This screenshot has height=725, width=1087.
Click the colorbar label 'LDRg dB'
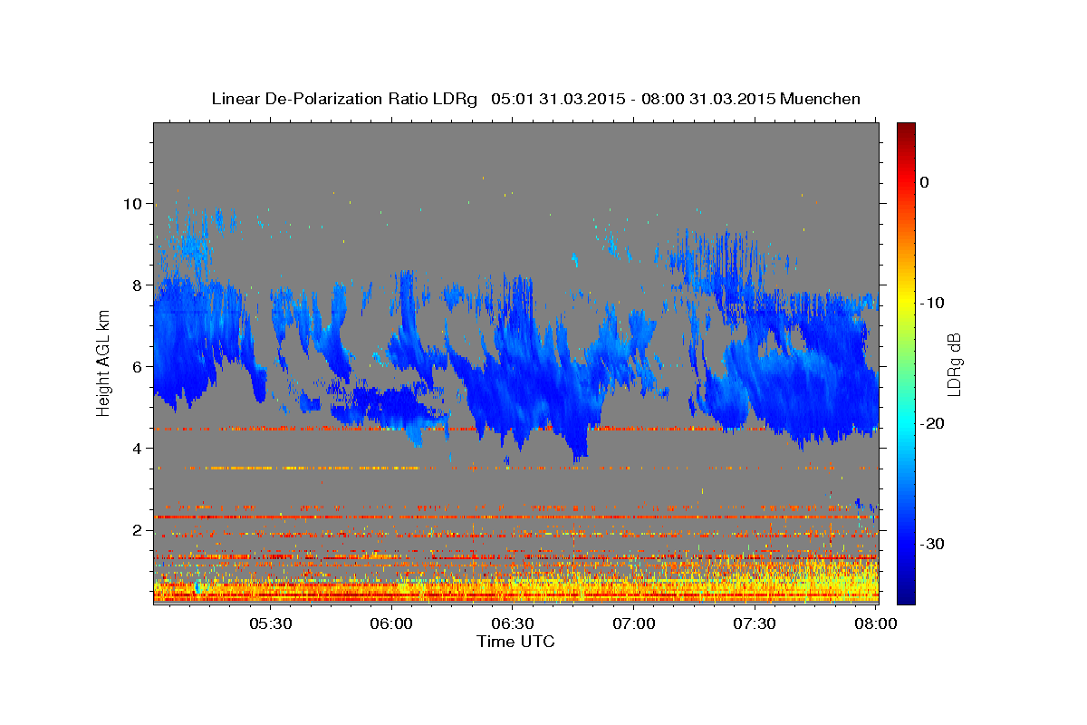pos(954,363)
